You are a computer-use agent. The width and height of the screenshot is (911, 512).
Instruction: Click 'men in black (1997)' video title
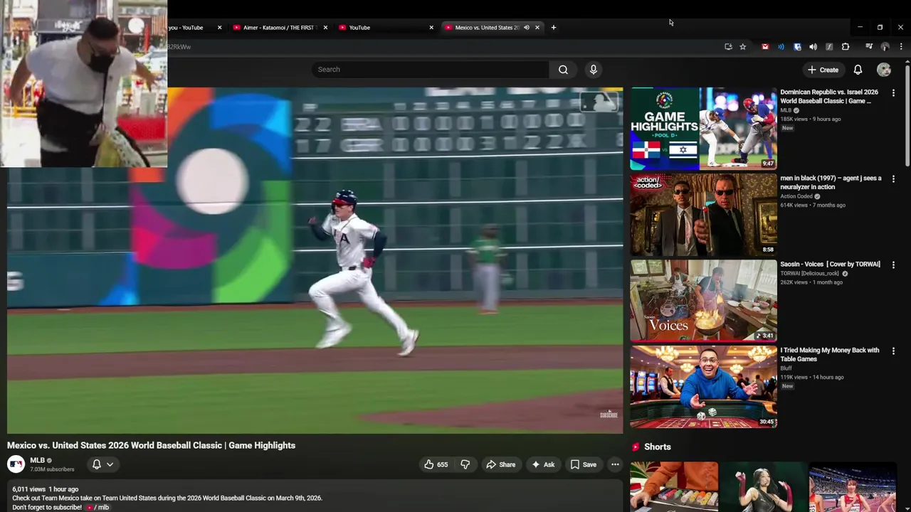coord(831,183)
